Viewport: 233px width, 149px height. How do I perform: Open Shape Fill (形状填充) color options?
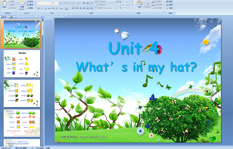click(157, 1)
